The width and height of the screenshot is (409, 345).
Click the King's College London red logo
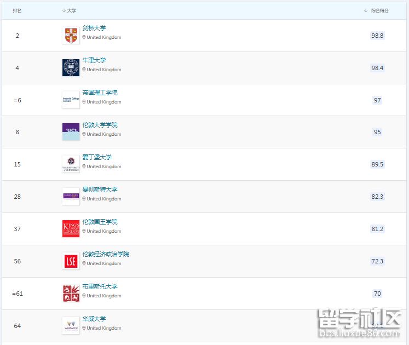coord(71,229)
